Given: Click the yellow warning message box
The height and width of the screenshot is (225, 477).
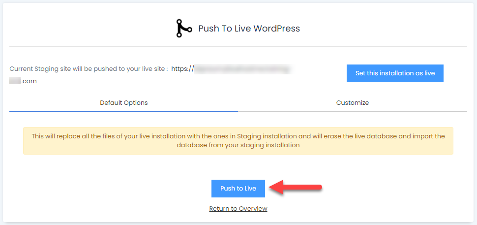Looking at the screenshot, I should click(x=238, y=141).
